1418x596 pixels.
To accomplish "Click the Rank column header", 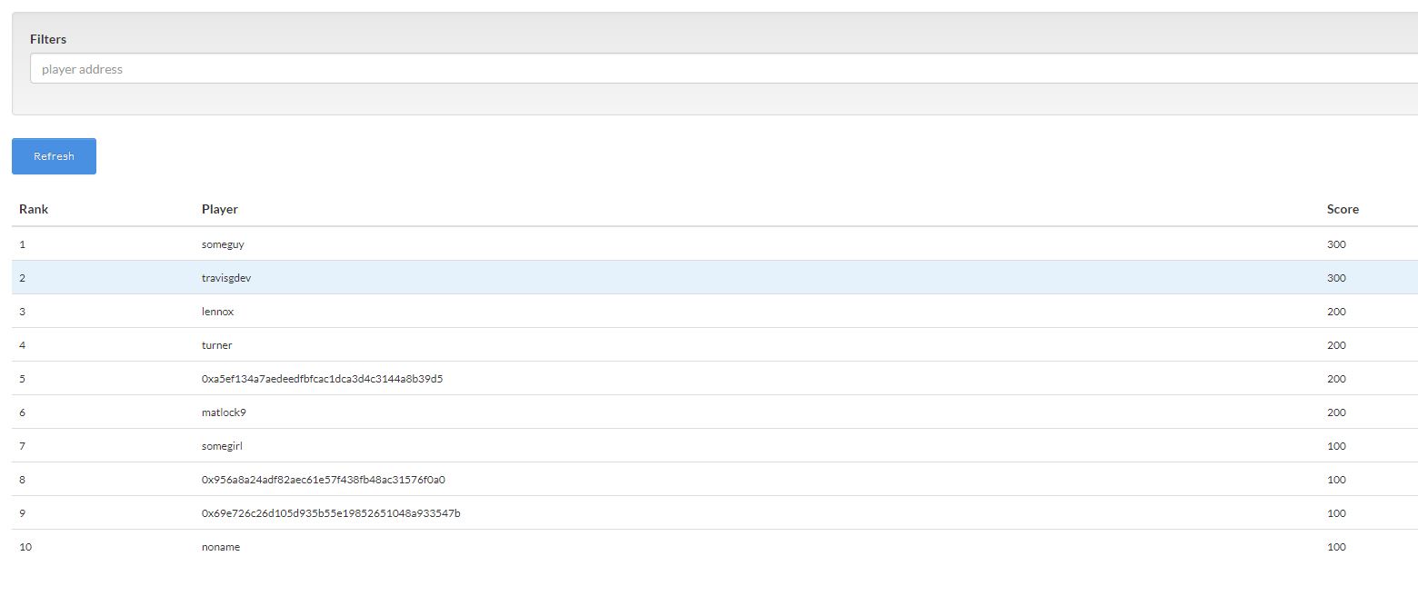I will click(34, 209).
